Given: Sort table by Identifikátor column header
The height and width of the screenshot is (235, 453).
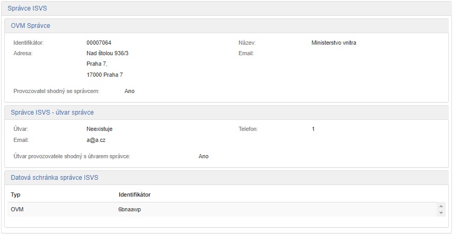Looking at the screenshot, I should click(134, 195).
